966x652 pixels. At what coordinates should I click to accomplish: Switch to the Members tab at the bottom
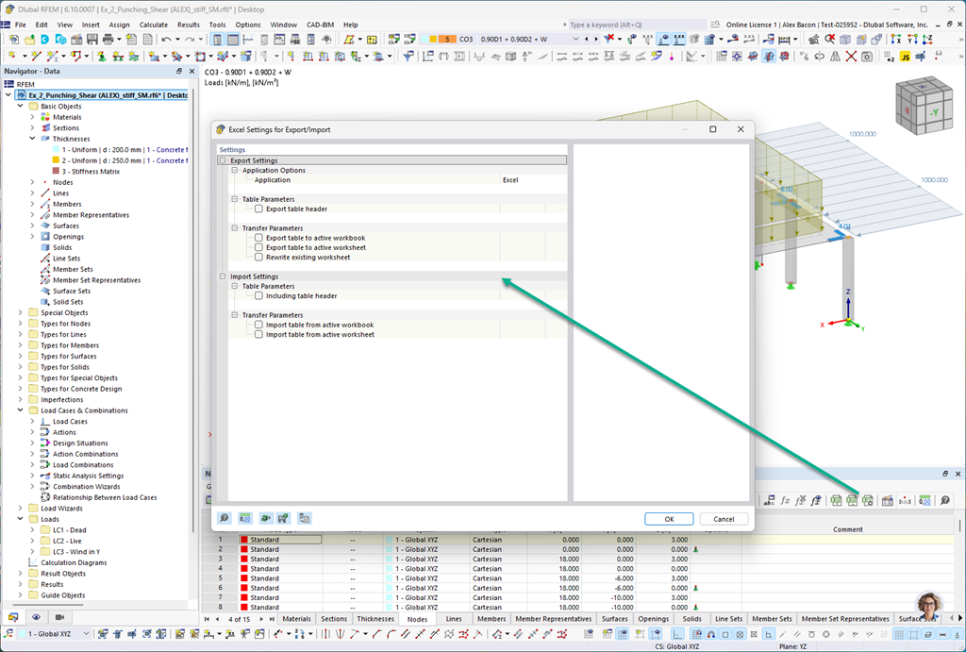(491, 618)
